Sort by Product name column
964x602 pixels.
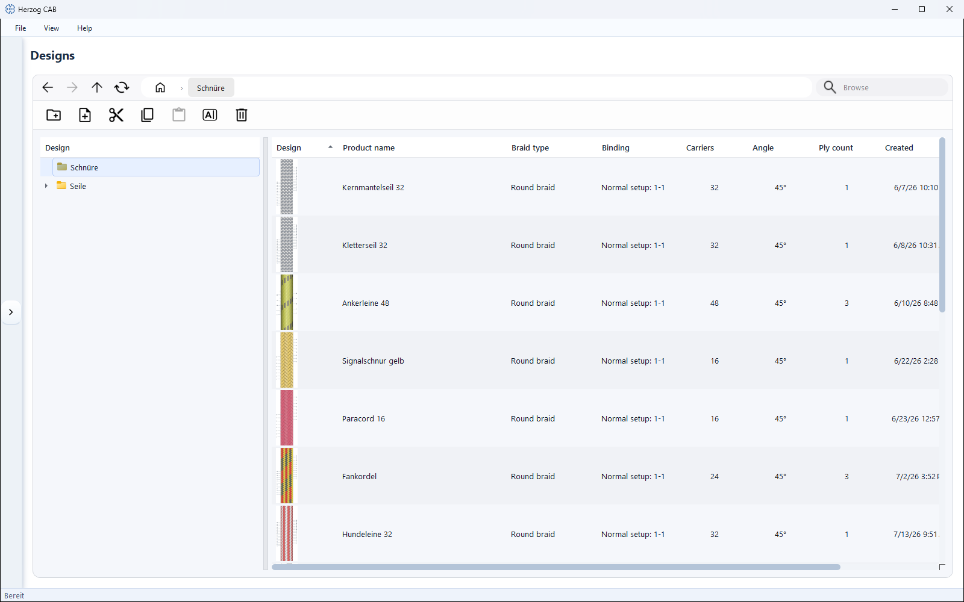(x=369, y=147)
